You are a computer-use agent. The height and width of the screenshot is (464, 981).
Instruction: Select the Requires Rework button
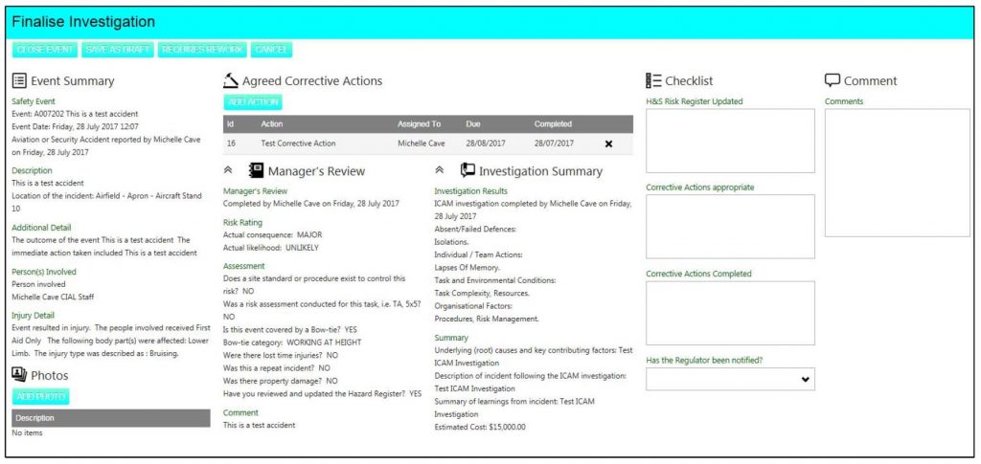pos(202,49)
